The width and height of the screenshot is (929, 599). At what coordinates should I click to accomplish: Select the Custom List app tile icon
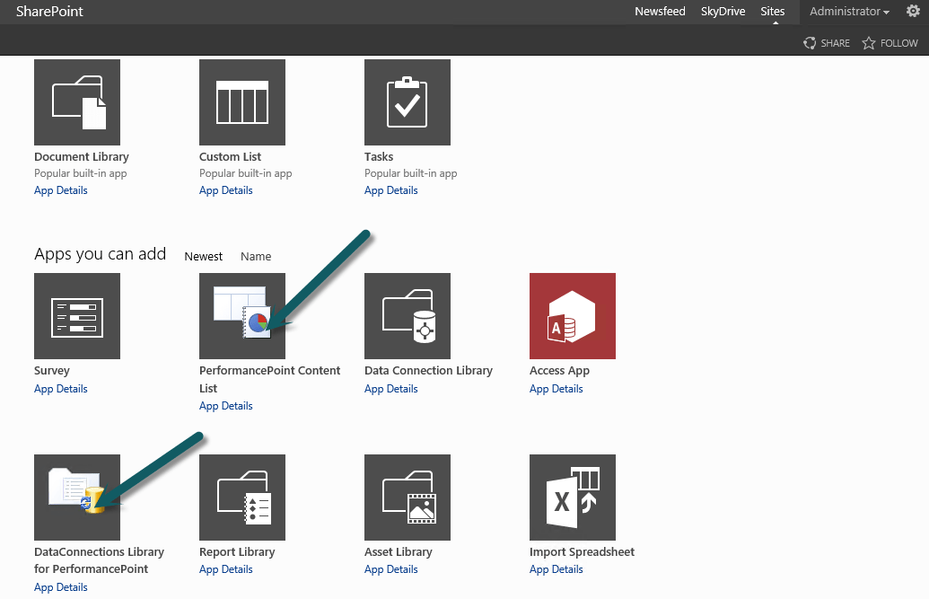(x=242, y=102)
